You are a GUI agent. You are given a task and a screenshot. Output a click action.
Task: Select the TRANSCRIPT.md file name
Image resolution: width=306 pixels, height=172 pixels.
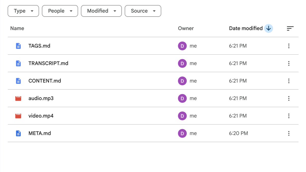(48, 63)
